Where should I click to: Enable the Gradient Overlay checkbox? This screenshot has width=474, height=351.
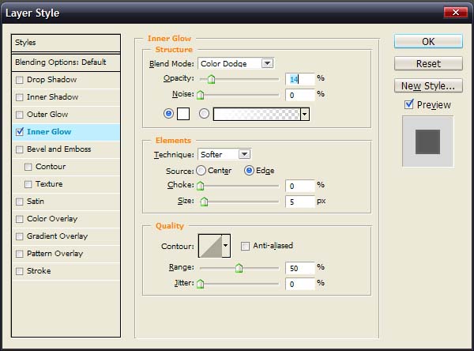(19, 236)
